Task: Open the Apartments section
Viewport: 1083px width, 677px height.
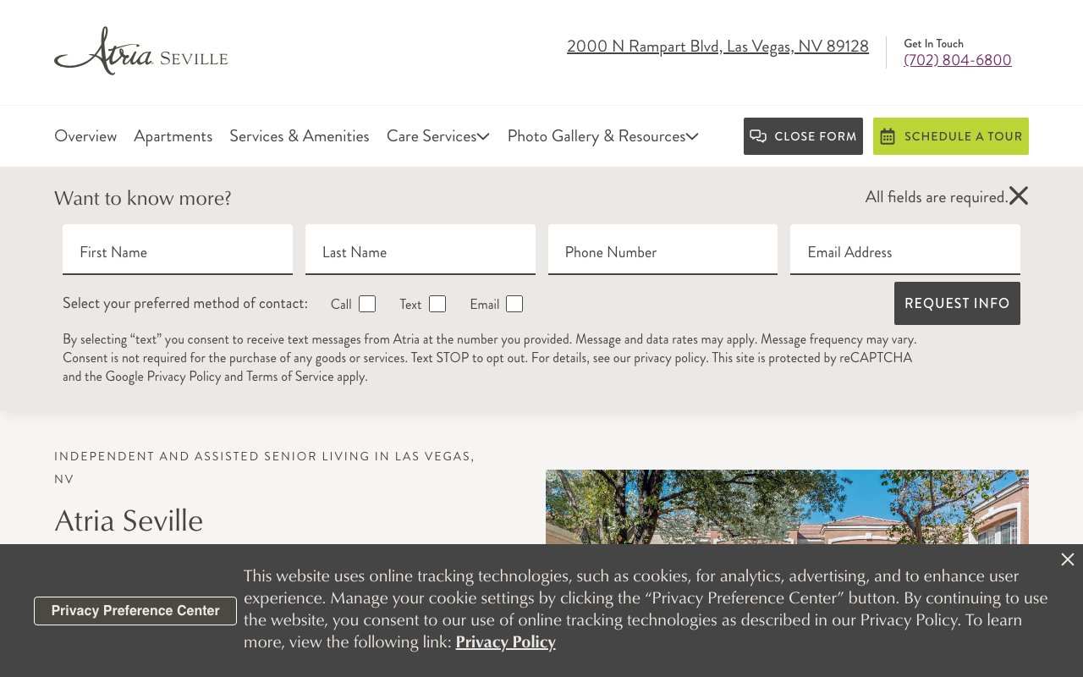Action: (x=173, y=136)
